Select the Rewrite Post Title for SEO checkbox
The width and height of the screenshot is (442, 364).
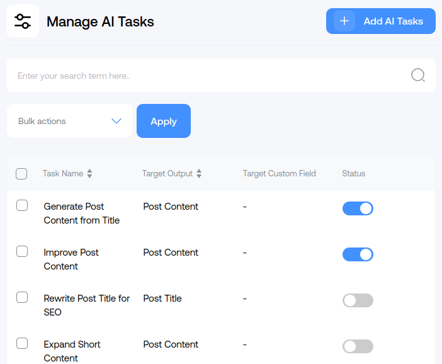coord(22,297)
